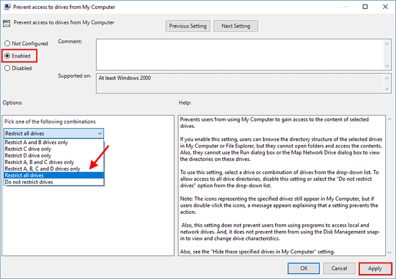Screen dimensions: 396x279
Task: Click the At least Windows 2000 text
Action: [x=125, y=78]
